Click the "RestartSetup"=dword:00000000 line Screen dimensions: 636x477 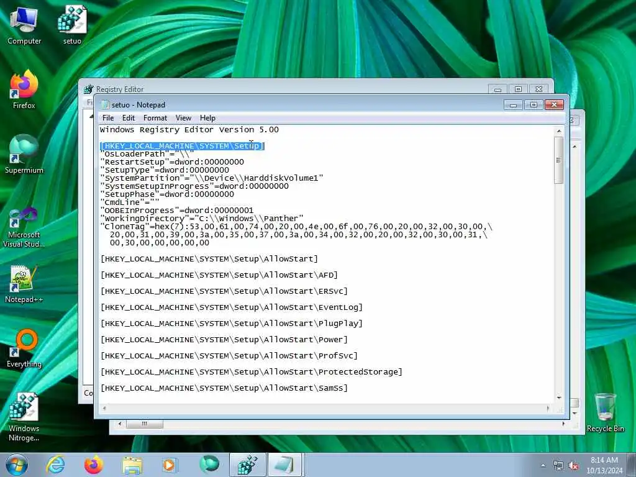click(x=172, y=162)
